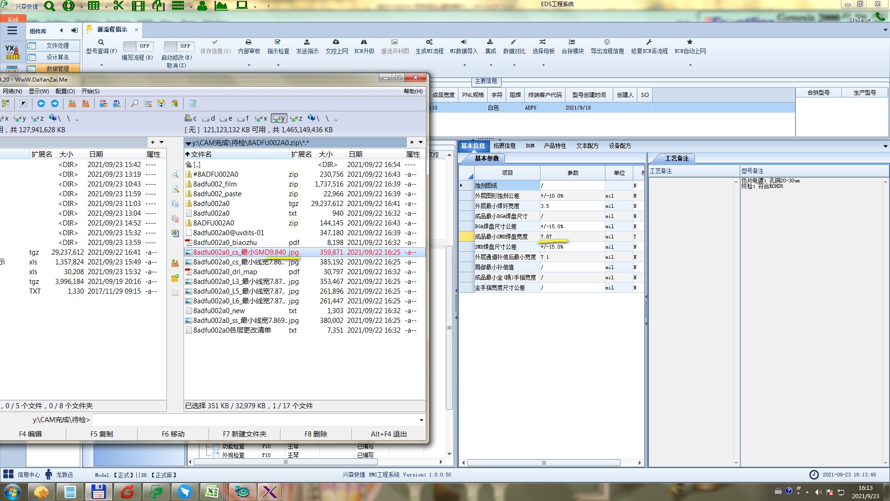
Task: Open the 配置(O) menu
Action: pyautogui.click(x=65, y=91)
